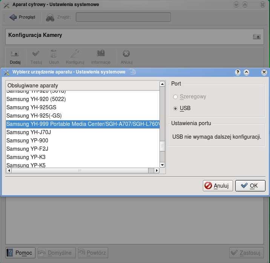Screen dimensions: 270x263
Task: Click the Informacje toolbar icon
Action: click(101, 53)
